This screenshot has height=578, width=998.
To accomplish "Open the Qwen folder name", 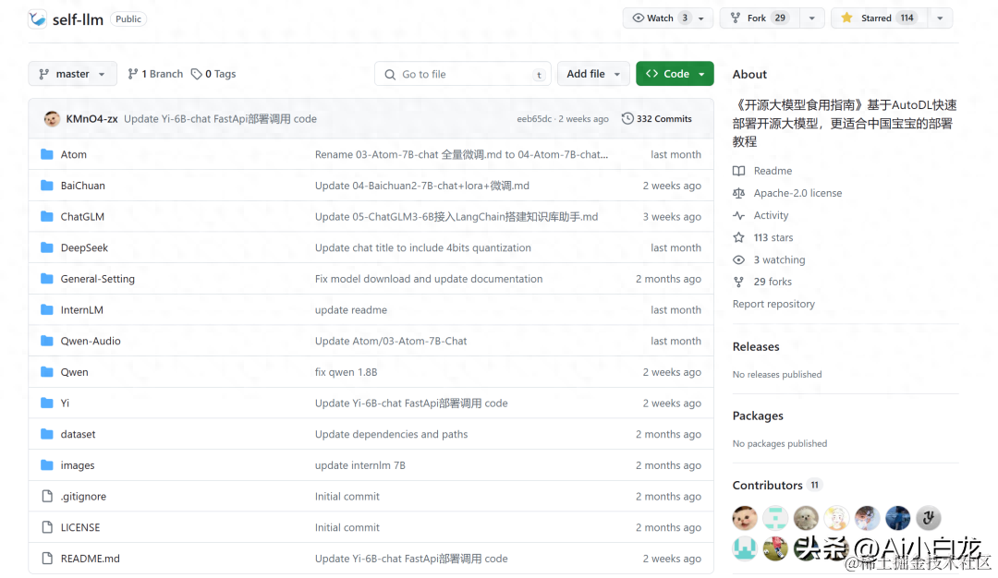I will 75,373.
